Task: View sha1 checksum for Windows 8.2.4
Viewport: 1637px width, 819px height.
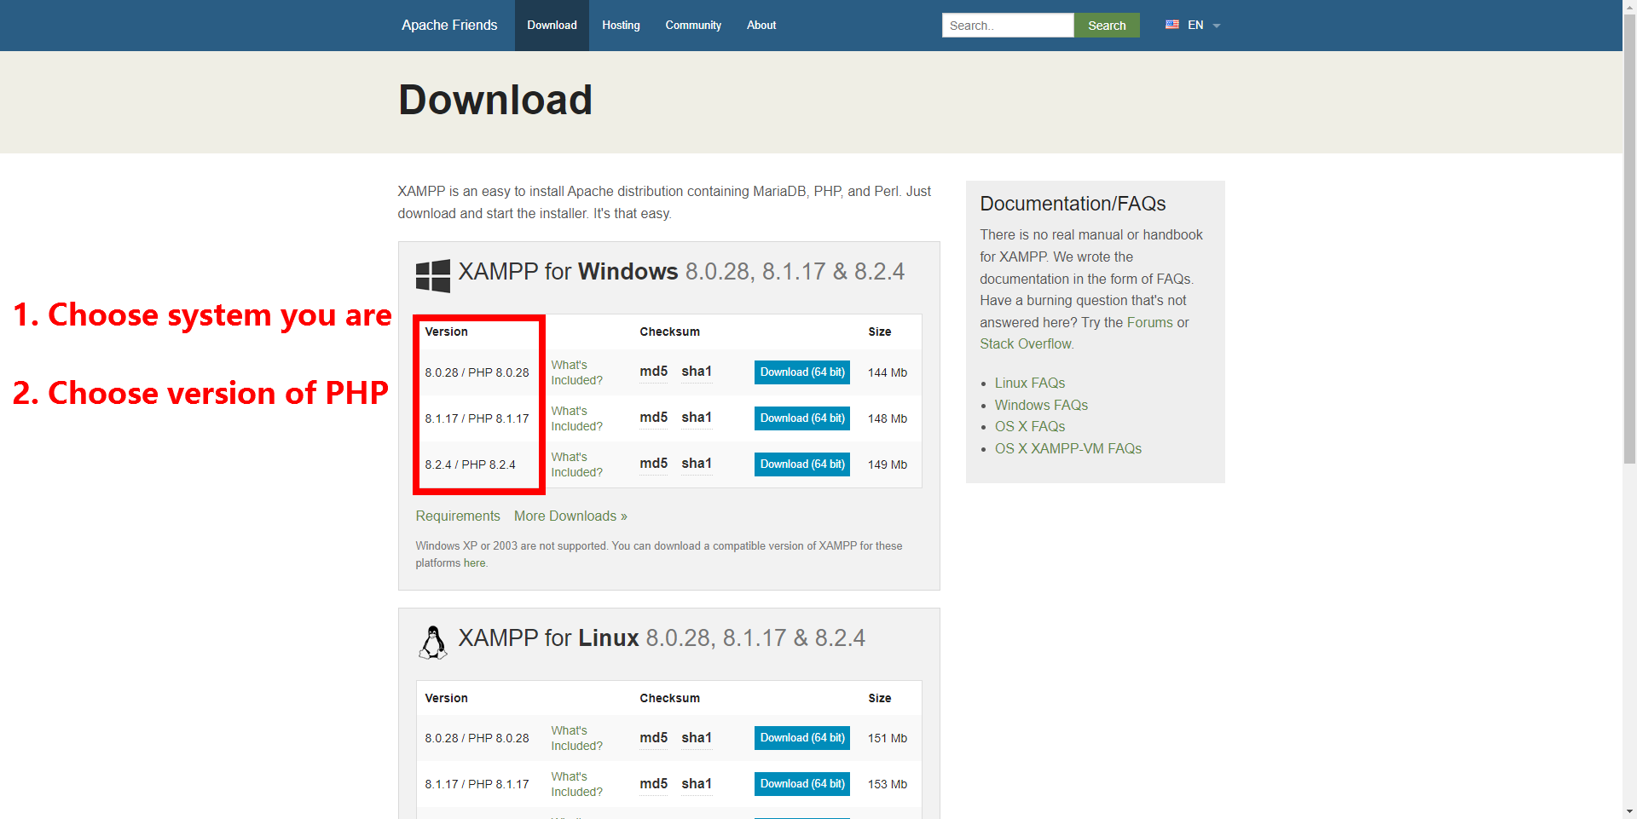Action: [x=697, y=464]
